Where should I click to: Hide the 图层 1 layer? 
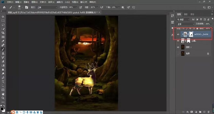point(178,47)
